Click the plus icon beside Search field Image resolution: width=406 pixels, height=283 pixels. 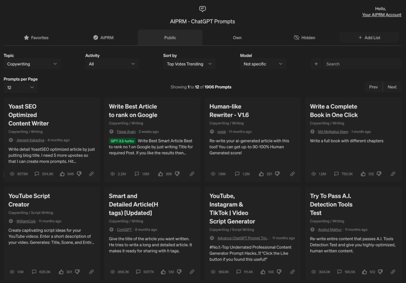coord(316,64)
